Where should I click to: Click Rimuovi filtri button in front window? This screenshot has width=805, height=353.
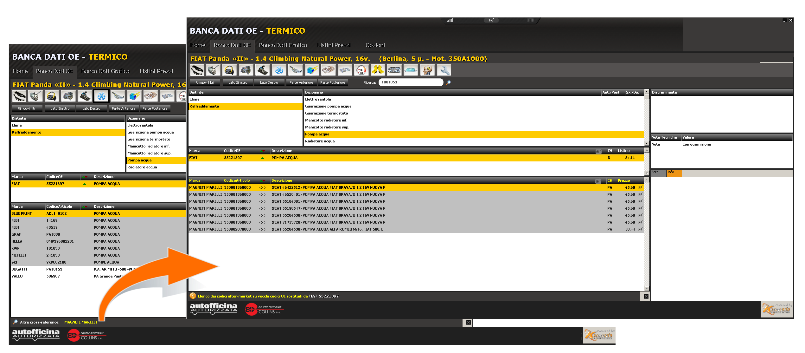tap(205, 82)
